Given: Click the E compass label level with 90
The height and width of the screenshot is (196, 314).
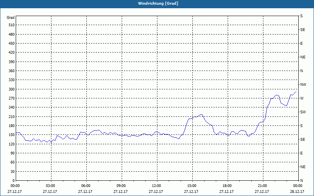Looking at the screenshot, I should click(301, 153).
